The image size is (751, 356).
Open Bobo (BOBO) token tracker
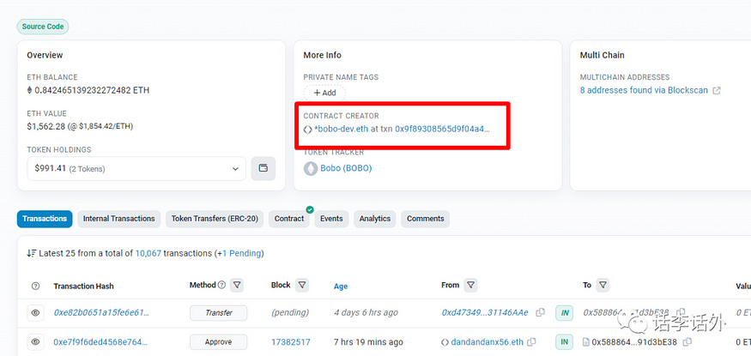[346, 168]
